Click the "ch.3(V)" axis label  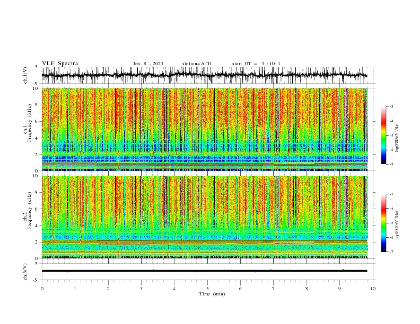click(25, 272)
